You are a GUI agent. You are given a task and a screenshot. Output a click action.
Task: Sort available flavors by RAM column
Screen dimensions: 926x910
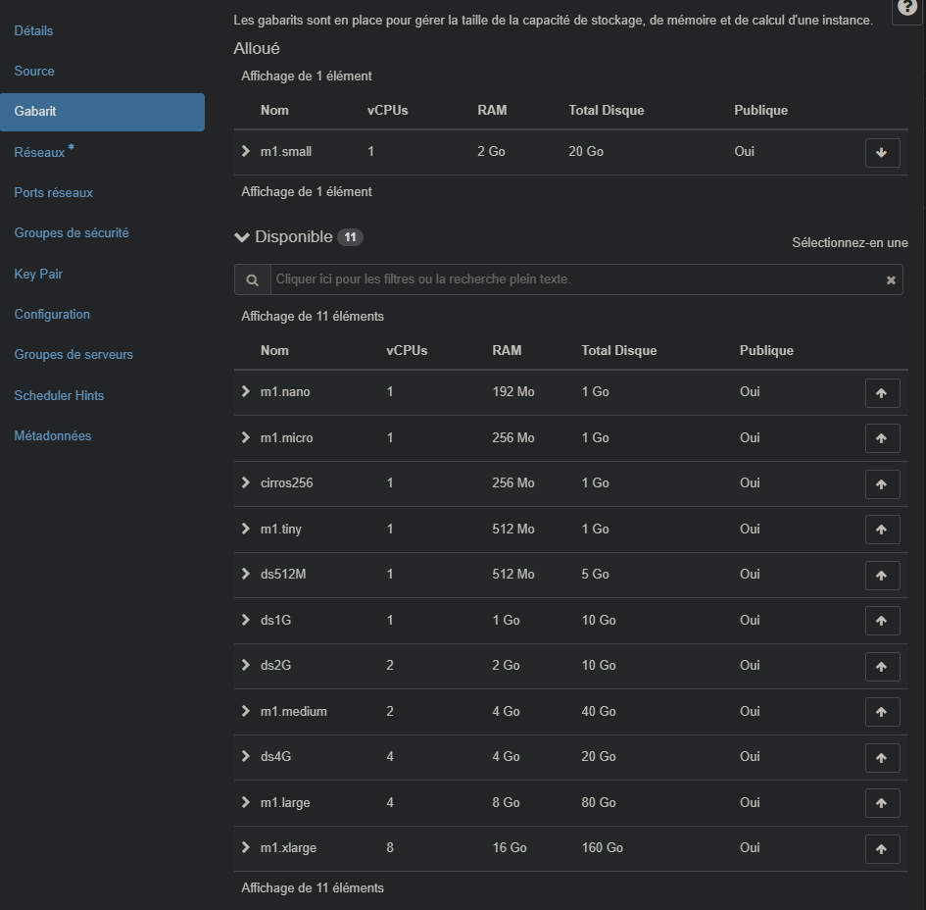(507, 350)
